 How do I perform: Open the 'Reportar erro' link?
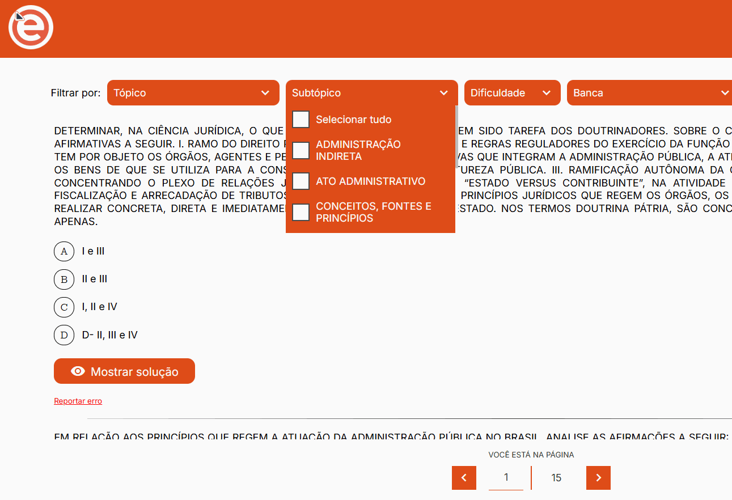[78, 401]
